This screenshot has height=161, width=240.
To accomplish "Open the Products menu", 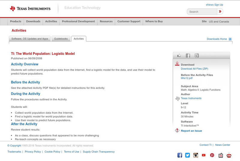I will (x=16, y=21).
